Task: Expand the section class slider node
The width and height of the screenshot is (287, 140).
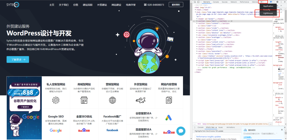Action: pos(197,28)
